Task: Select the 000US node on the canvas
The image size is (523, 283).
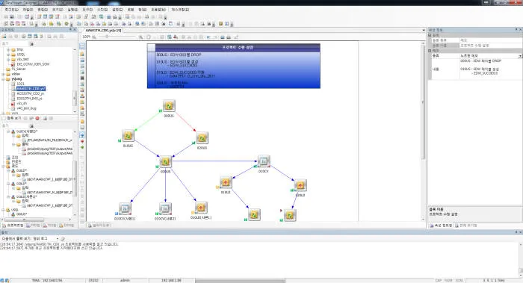Action: [169, 106]
